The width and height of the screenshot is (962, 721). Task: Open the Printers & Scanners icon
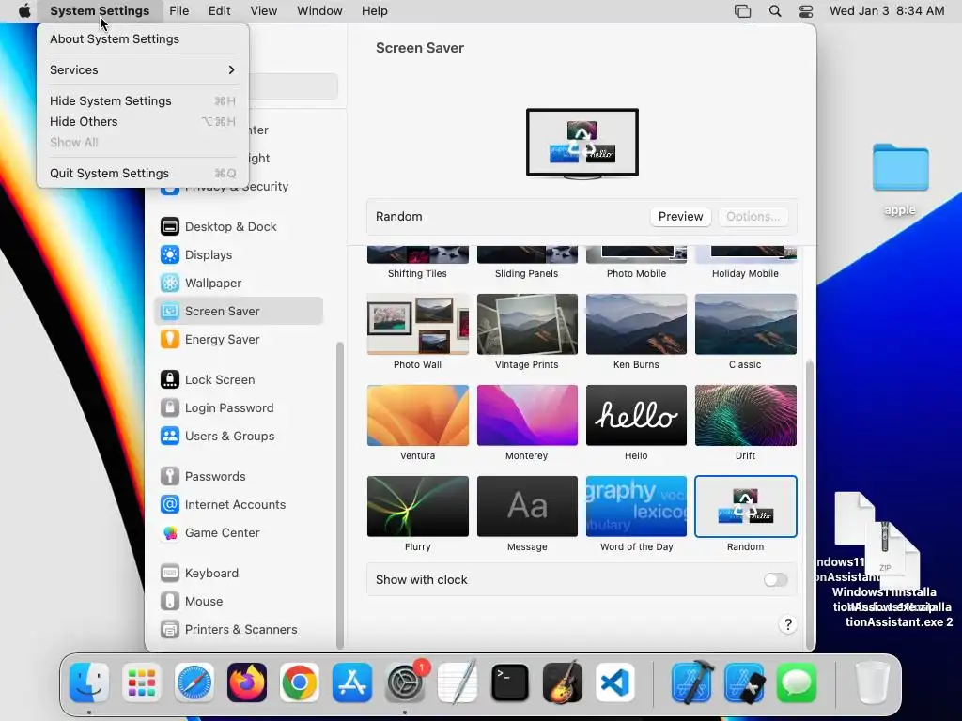[169, 630]
